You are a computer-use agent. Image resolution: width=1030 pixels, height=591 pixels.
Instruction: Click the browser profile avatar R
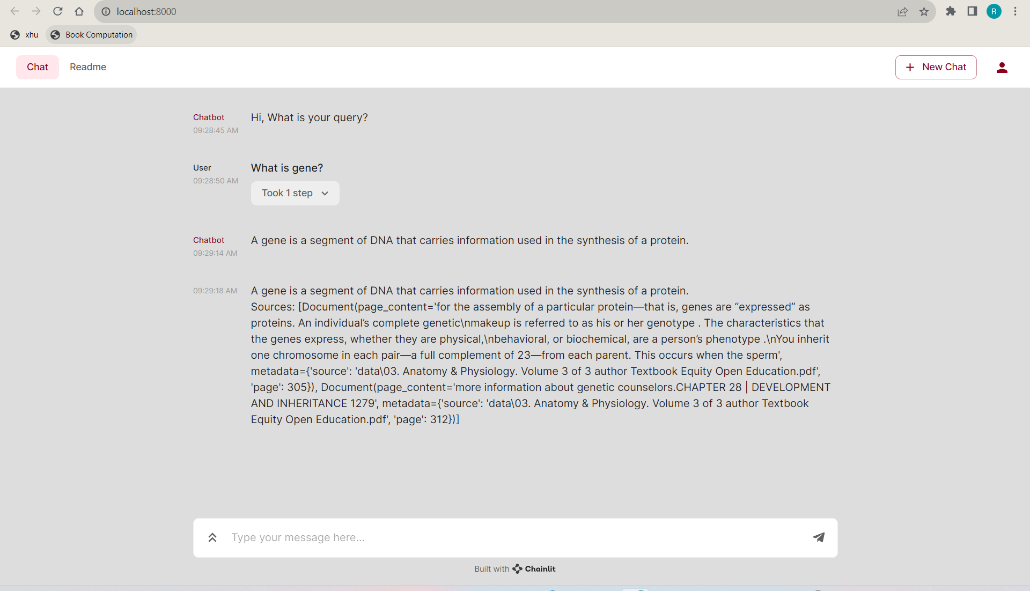(994, 11)
